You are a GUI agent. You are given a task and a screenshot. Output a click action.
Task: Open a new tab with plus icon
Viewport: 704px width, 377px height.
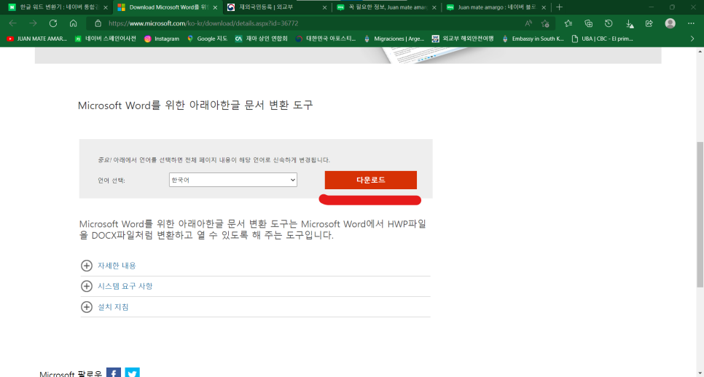[x=560, y=7]
